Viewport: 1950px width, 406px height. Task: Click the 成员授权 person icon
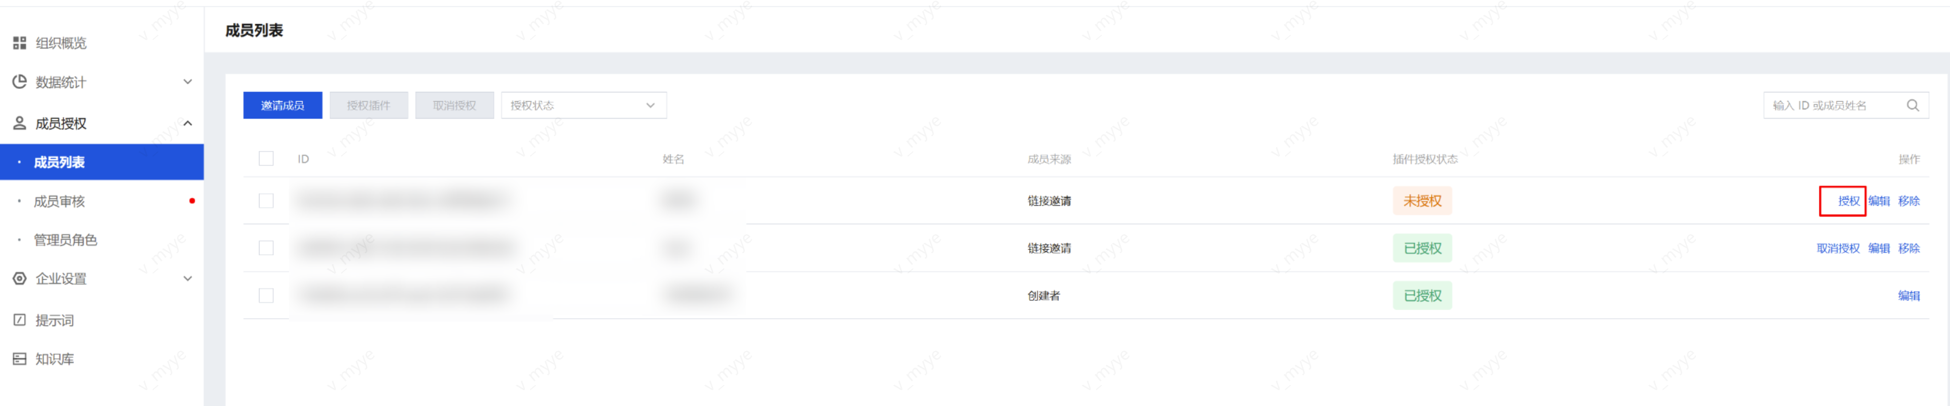[x=20, y=123]
